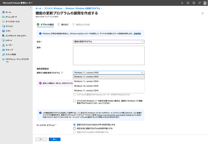Open notifications bell icon
Viewport: 208px width, 144px height.
pyautogui.click(x=182, y=3)
